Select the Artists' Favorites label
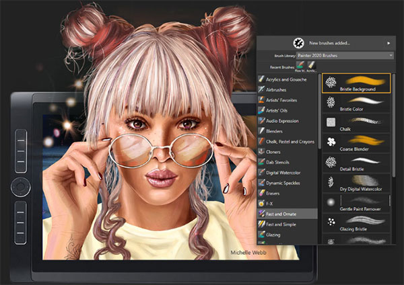 [x=281, y=100]
